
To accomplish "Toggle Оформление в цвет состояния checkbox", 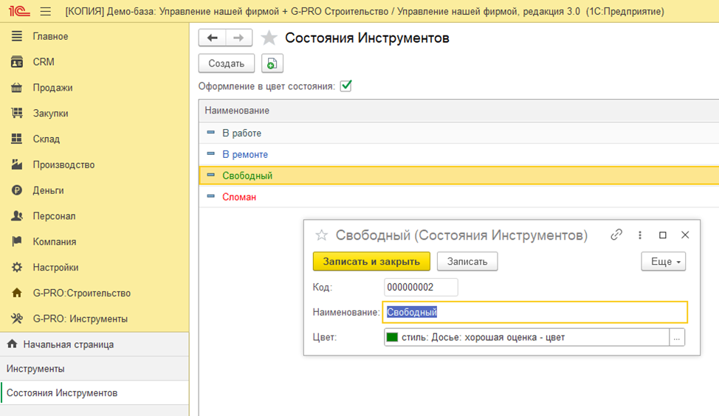I will [345, 86].
